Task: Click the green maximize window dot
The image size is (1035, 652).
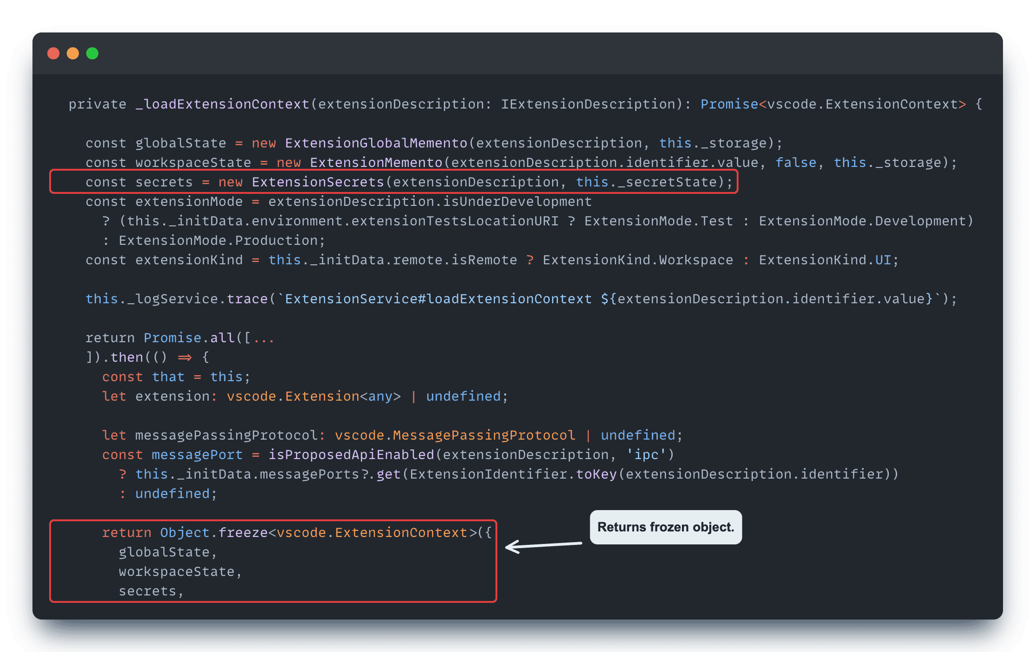Action: [x=92, y=53]
